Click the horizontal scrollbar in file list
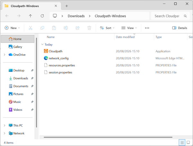This screenshot has height=146, width=193. click(108, 137)
